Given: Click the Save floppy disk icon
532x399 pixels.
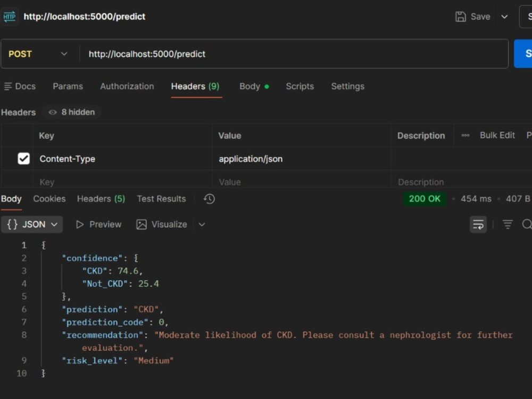Looking at the screenshot, I should [460, 16].
